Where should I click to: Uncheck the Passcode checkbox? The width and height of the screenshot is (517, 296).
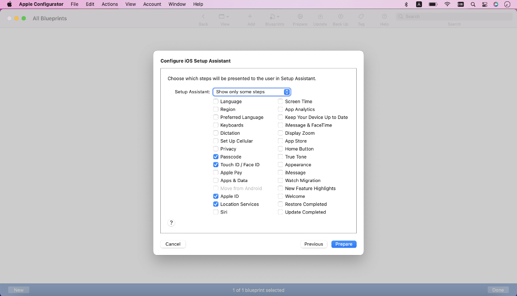216,157
